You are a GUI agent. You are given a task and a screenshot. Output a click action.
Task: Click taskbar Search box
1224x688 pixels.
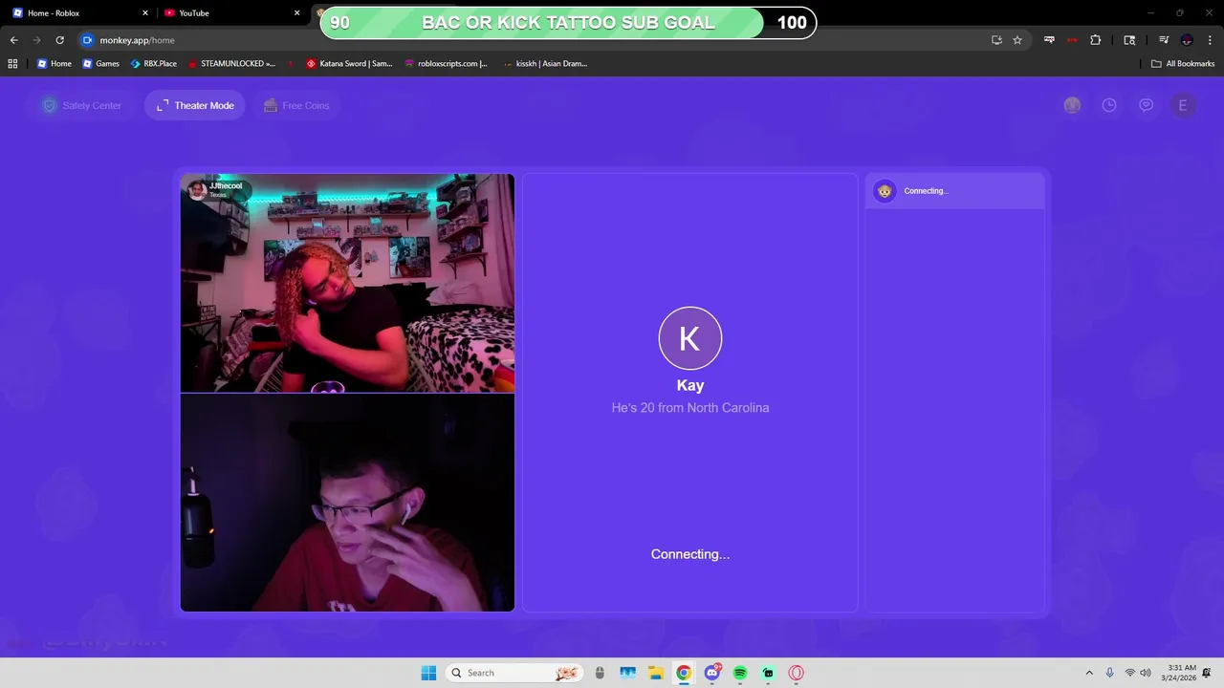tap(515, 673)
